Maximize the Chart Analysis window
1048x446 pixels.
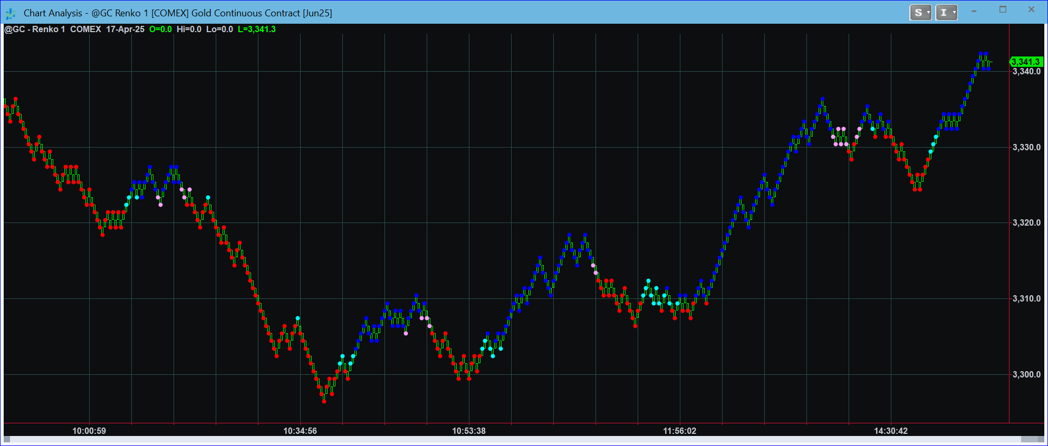(x=1003, y=9)
